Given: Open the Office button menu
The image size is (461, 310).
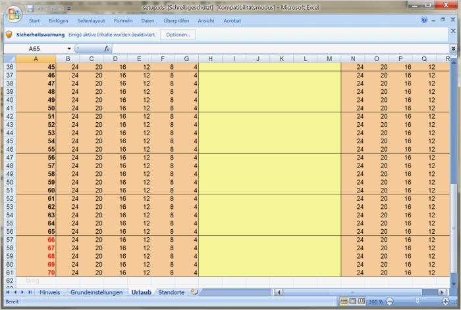Looking at the screenshot, I should point(14,14).
